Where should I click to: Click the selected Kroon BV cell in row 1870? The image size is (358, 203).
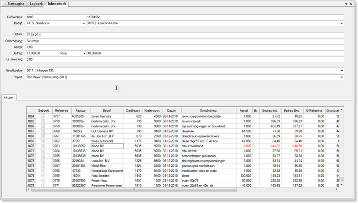(107, 146)
